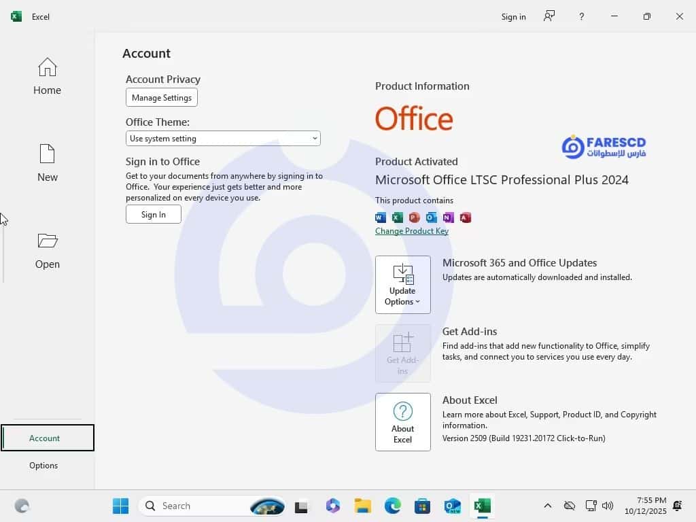Open the Home page in the sidebar

click(47, 76)
